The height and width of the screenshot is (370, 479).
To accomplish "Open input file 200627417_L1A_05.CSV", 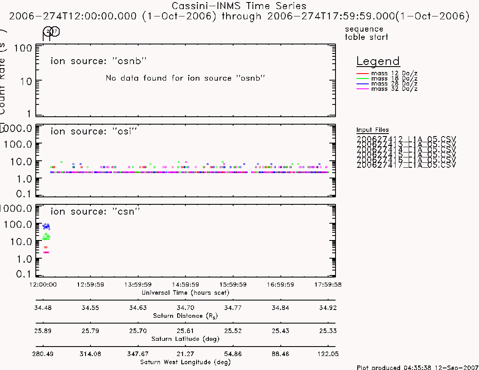I will (x=406, y=165).
